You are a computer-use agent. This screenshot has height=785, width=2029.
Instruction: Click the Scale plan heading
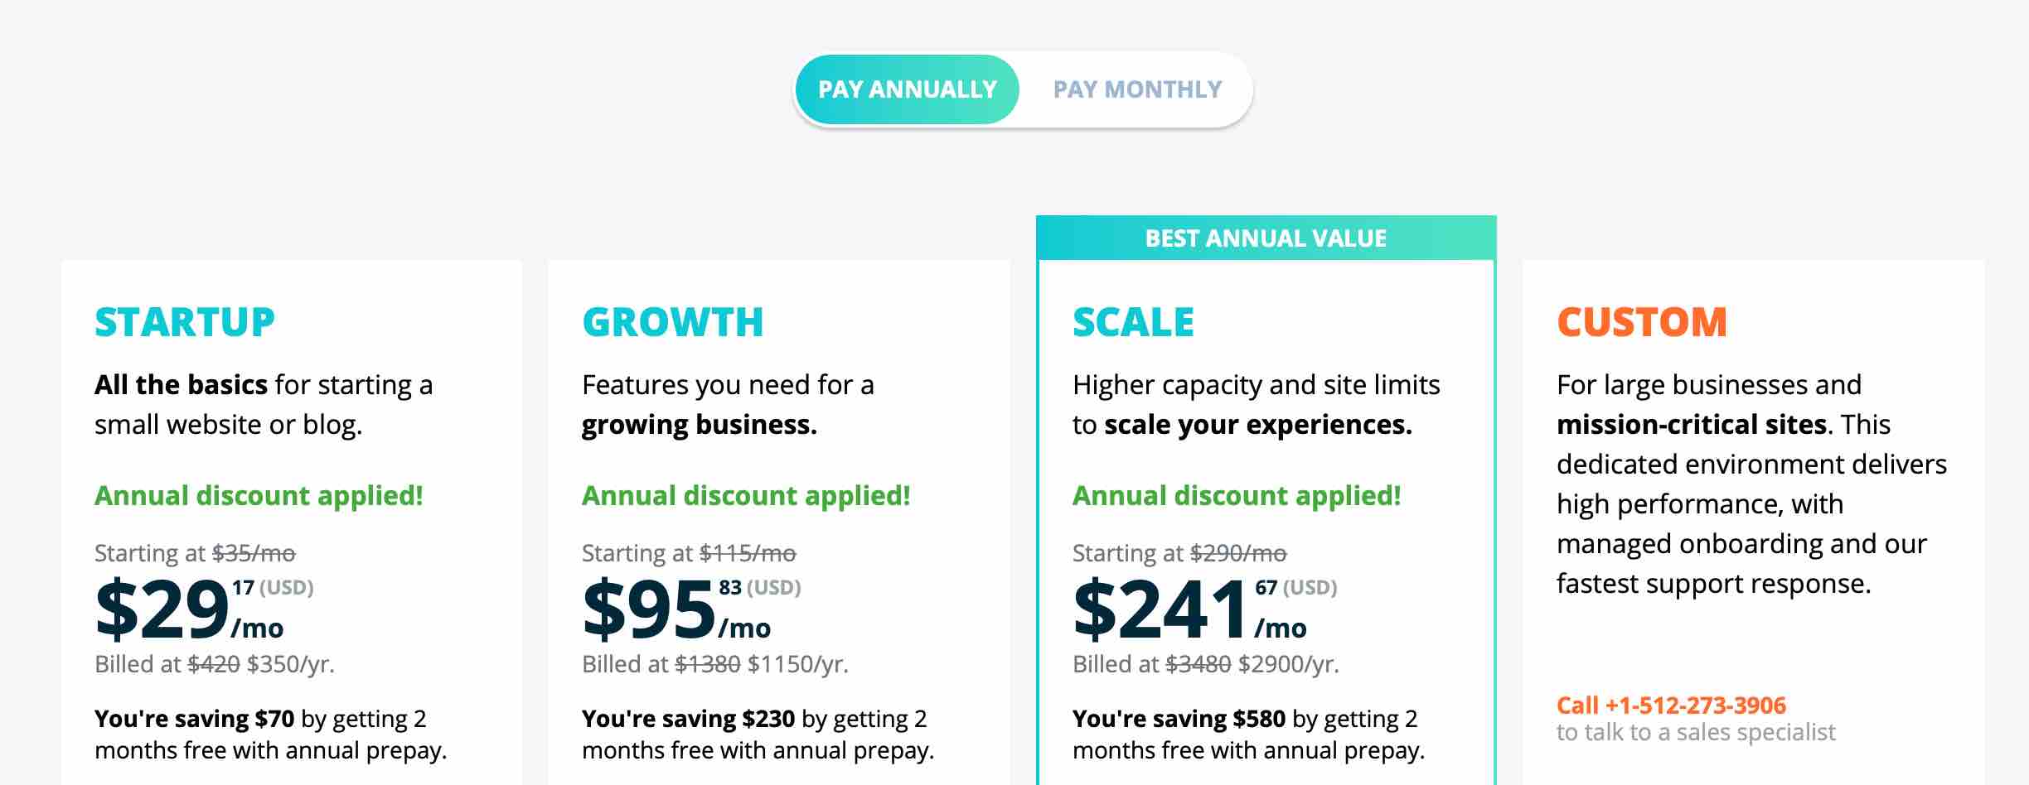click(x=1133, y=322)
